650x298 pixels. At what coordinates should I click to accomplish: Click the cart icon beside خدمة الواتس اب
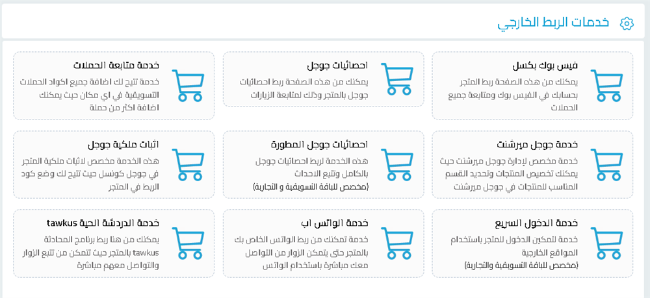point(396,243)
